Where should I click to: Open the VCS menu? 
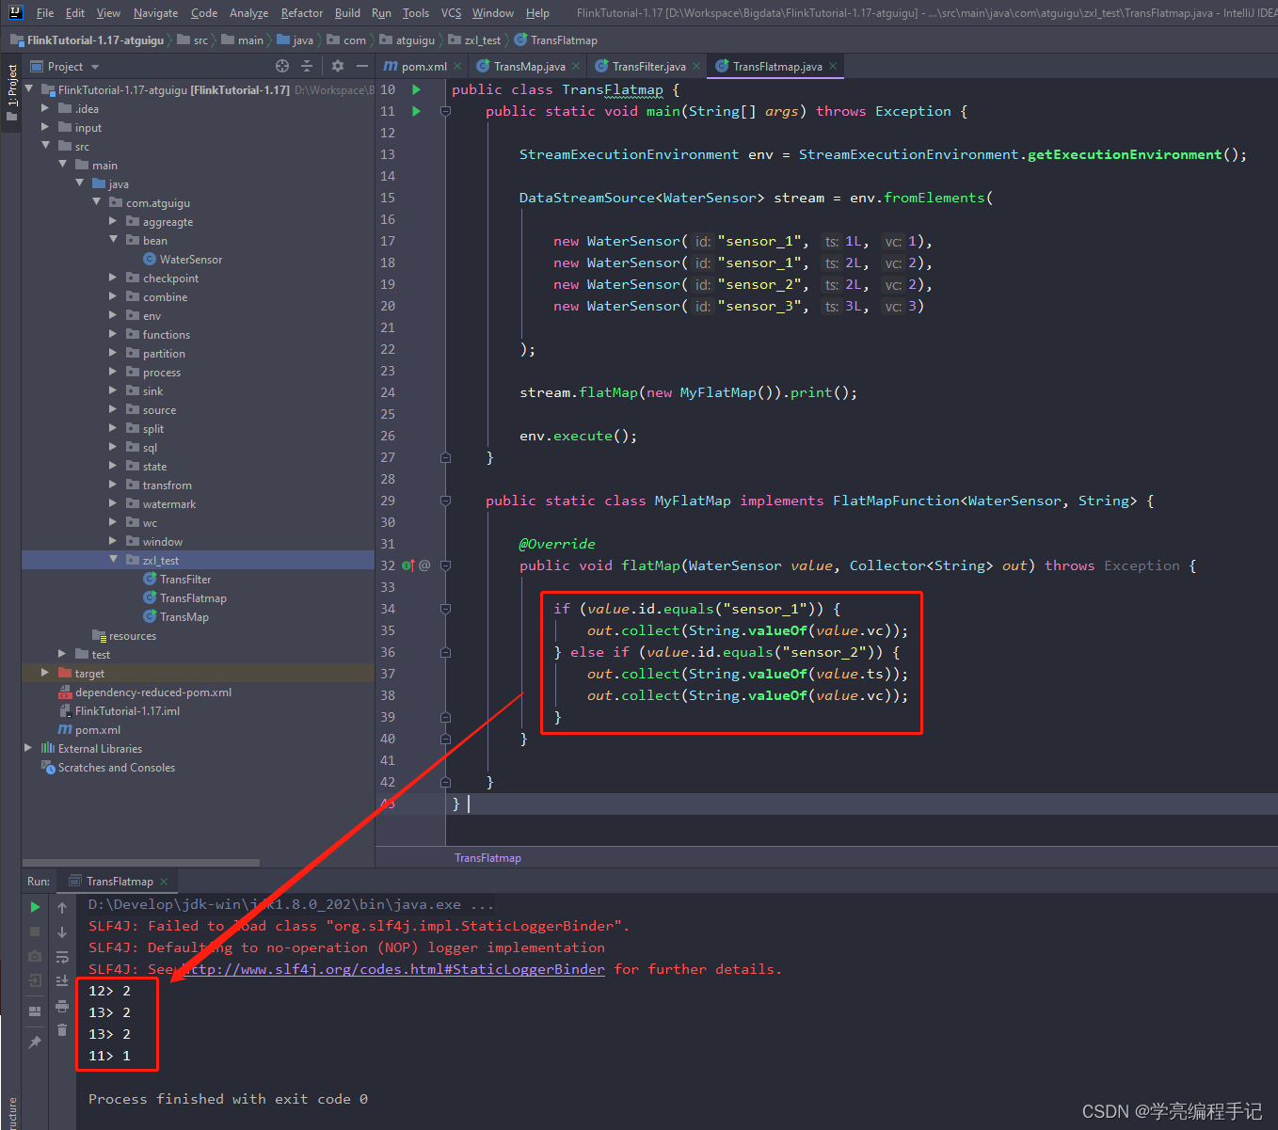point(452,13)
